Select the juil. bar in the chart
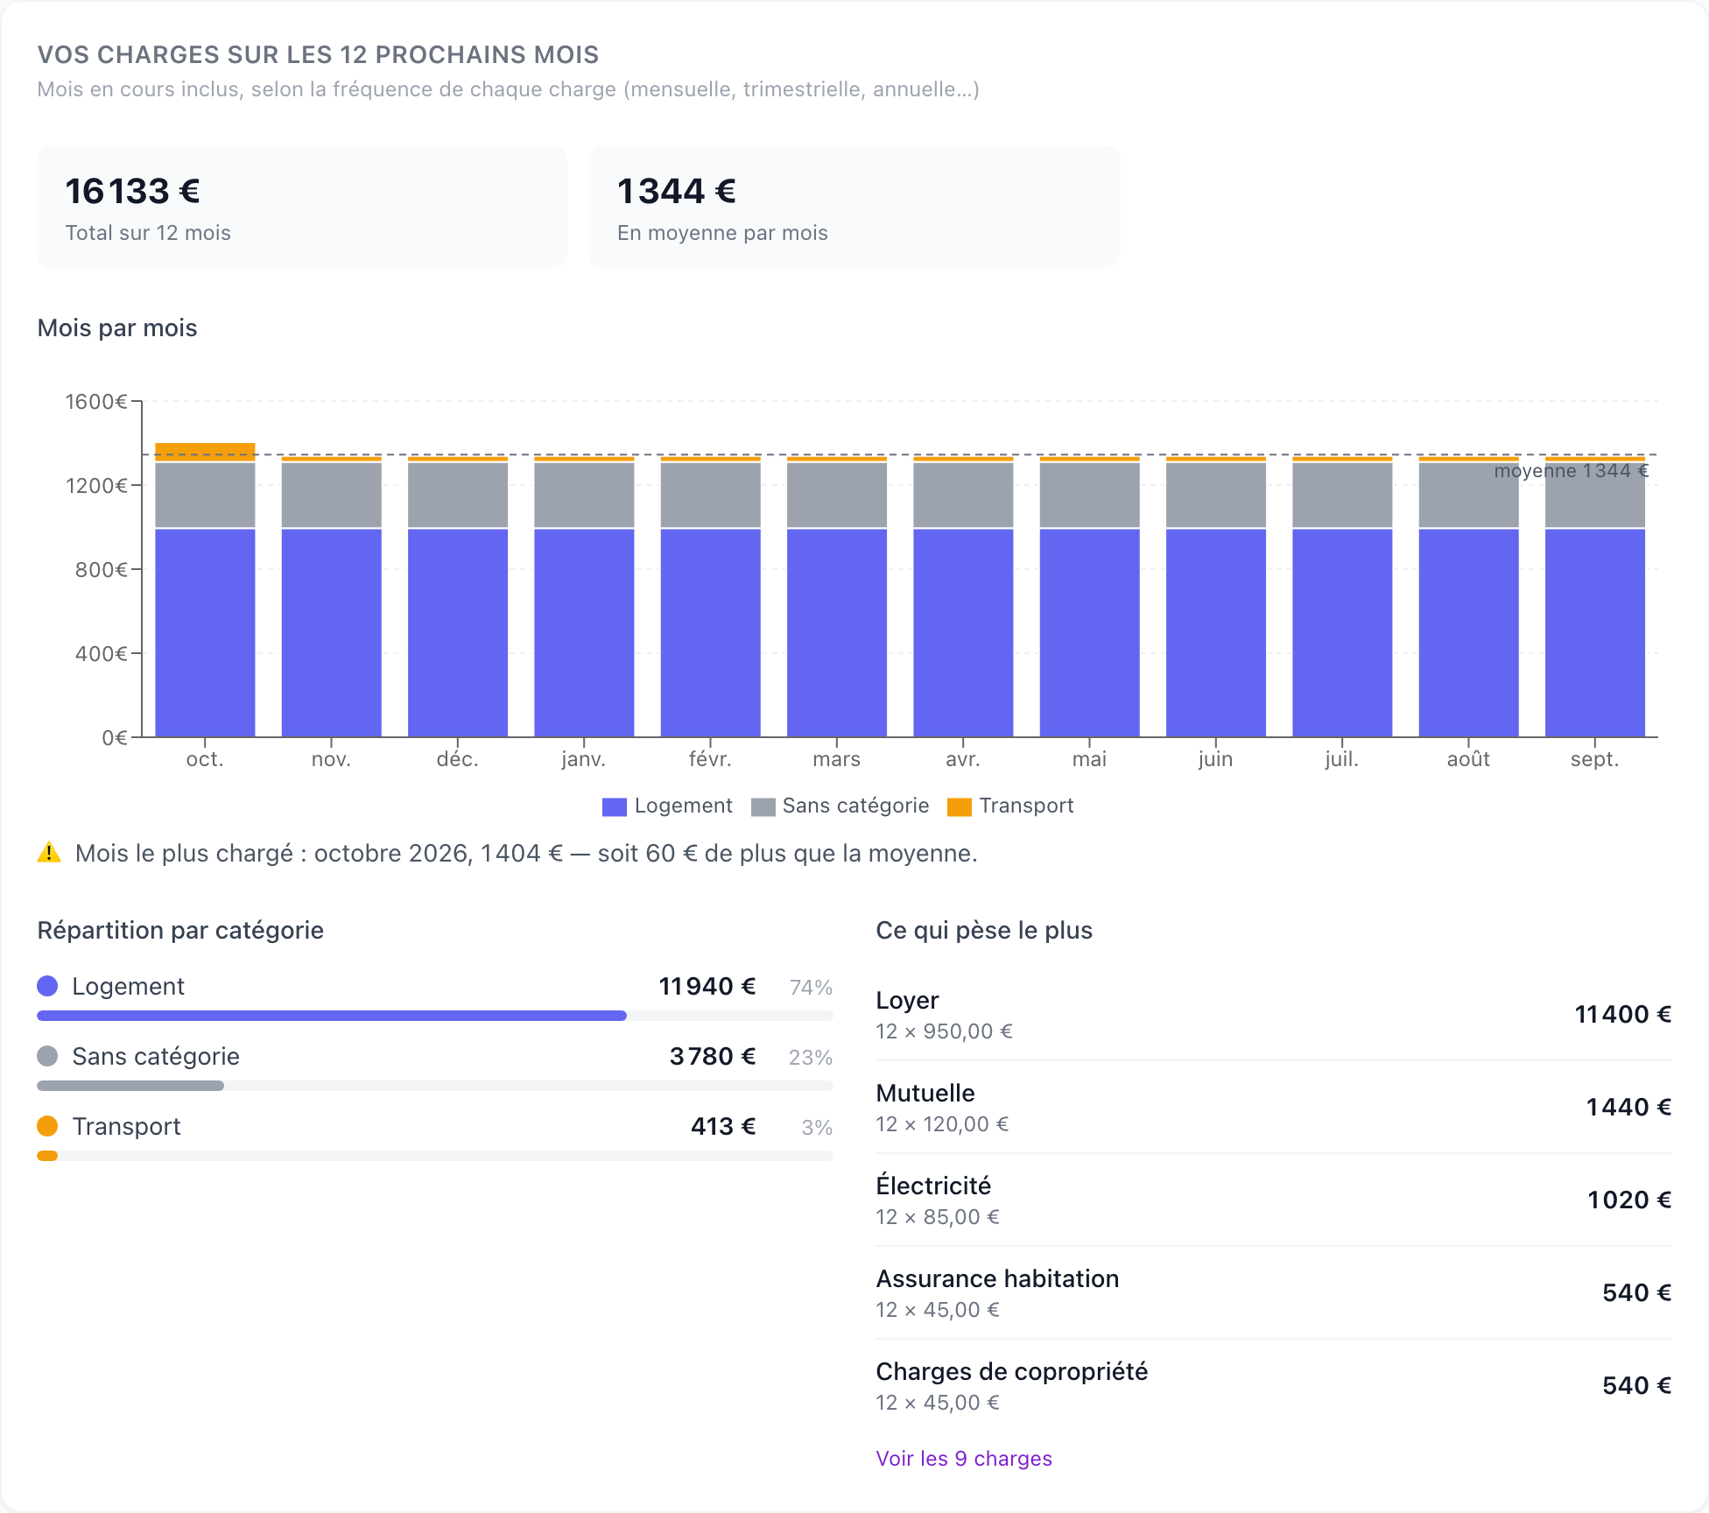 click(x=1342, y=597)
